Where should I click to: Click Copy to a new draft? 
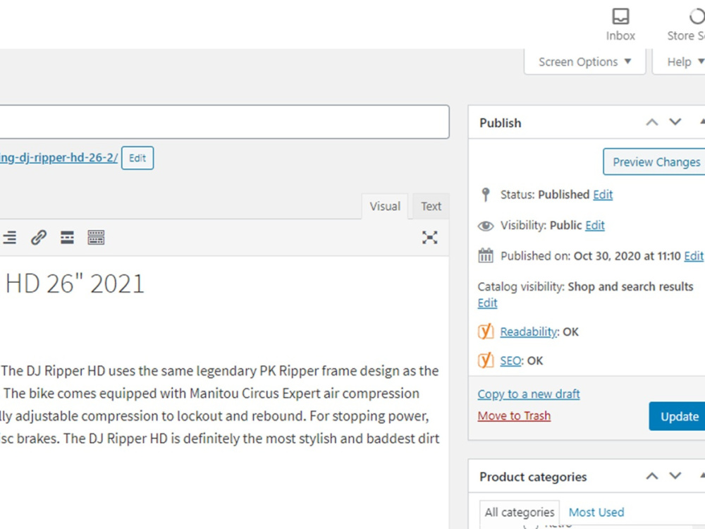pos(529,394)
